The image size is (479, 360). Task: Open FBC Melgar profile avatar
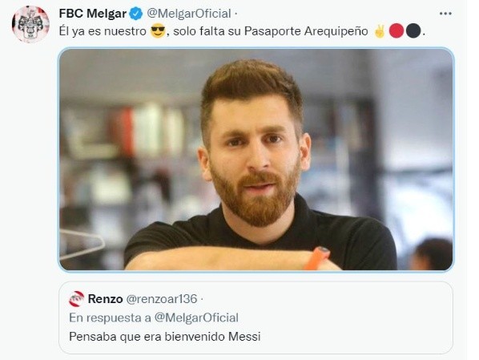point(30,24)
